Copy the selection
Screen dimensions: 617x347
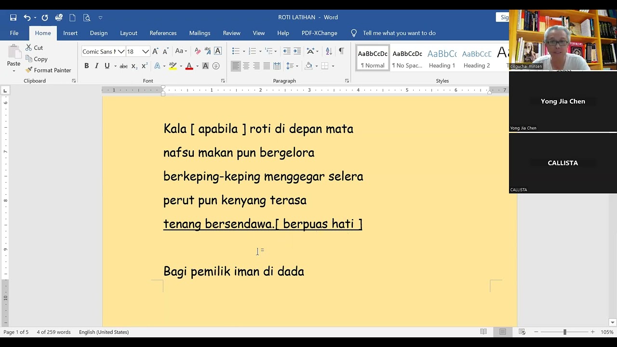point(36,59)
